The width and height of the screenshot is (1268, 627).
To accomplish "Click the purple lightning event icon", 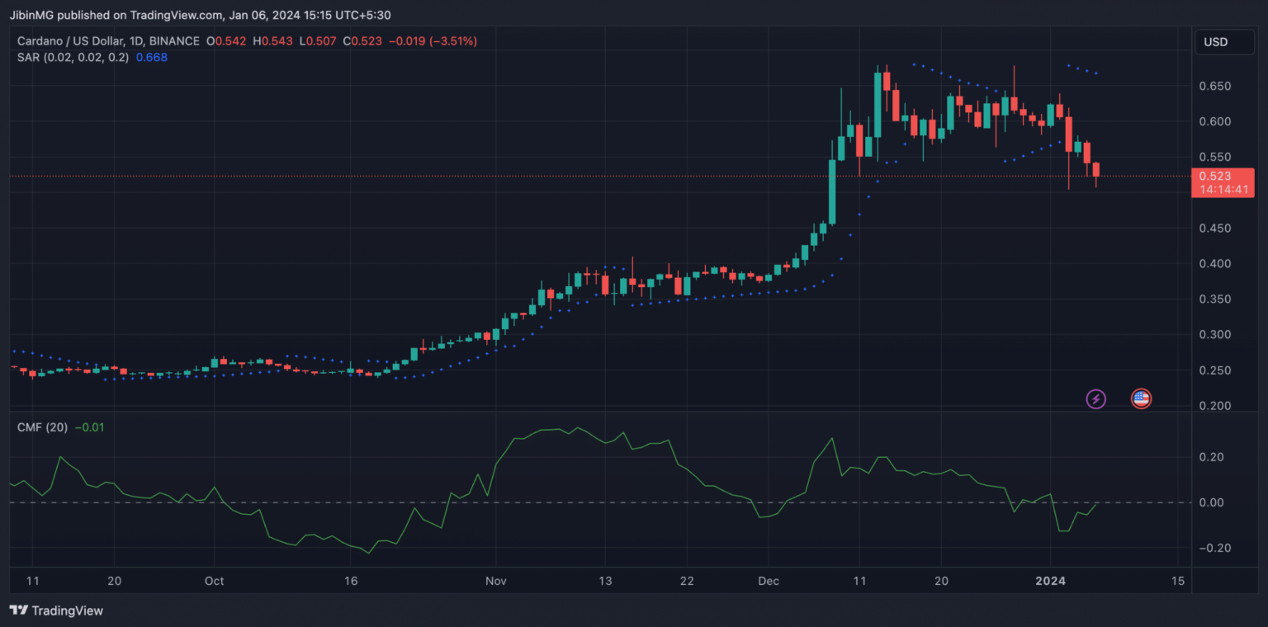I will click(x=1095, y=399).
